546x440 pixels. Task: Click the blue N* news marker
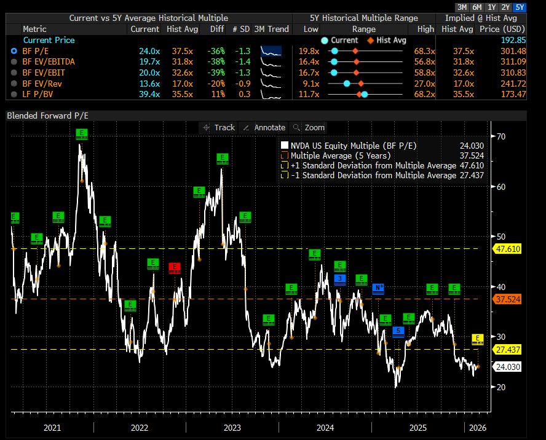point(378,288)
